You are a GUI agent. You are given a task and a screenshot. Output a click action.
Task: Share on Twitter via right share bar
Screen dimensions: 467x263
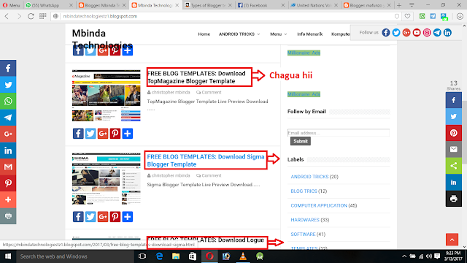click(x=454, y=117)
